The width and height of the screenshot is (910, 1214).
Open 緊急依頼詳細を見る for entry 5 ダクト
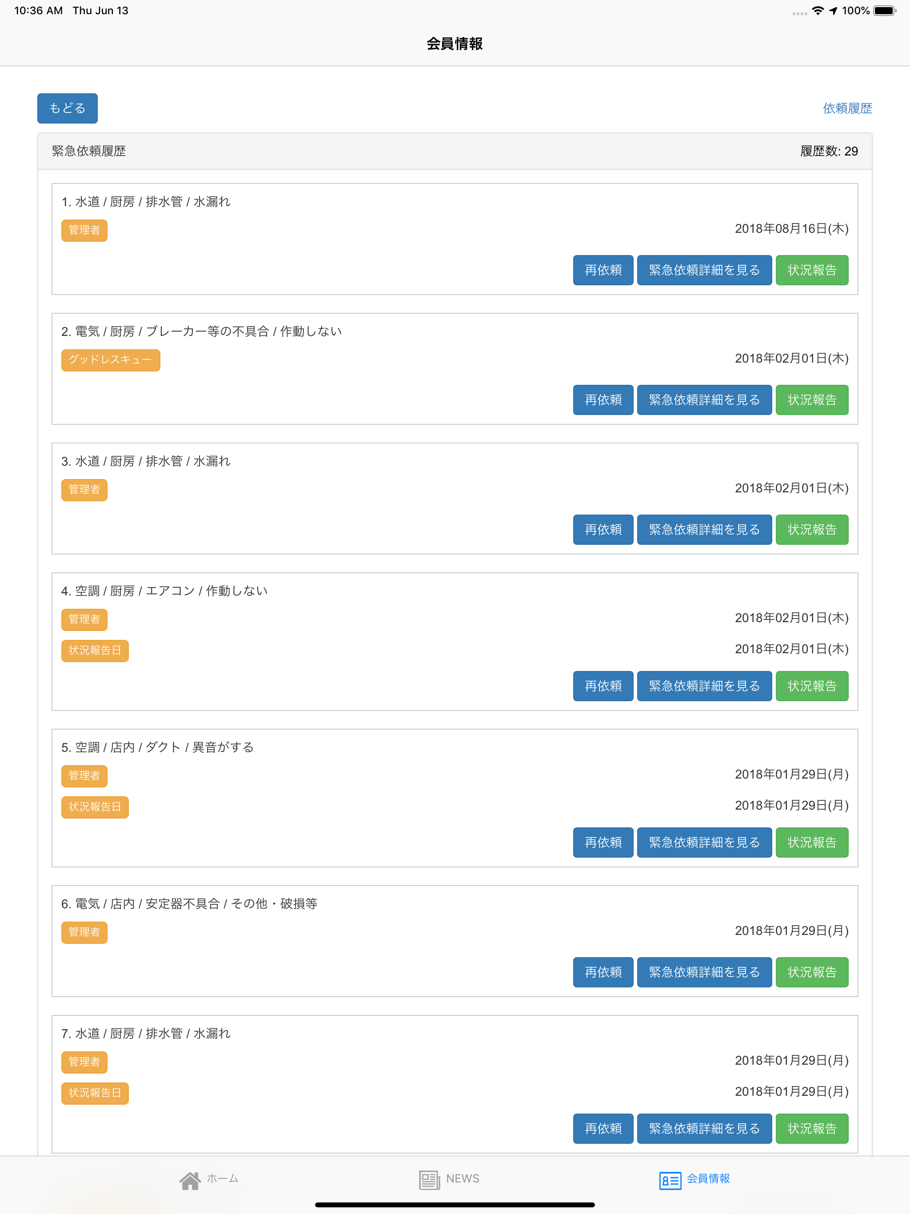coord(704,843)
